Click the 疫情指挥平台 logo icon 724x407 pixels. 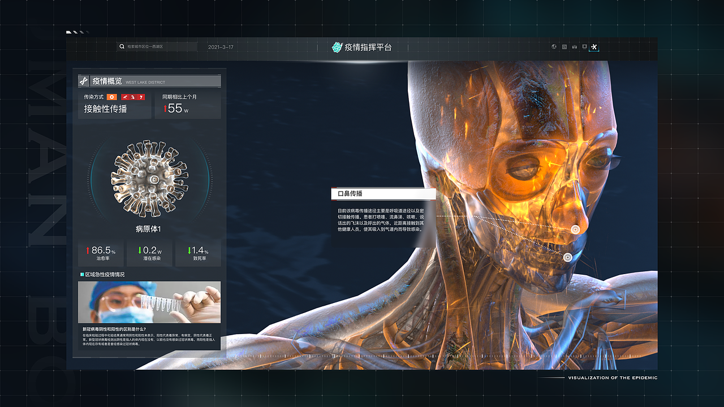point(337,47)
